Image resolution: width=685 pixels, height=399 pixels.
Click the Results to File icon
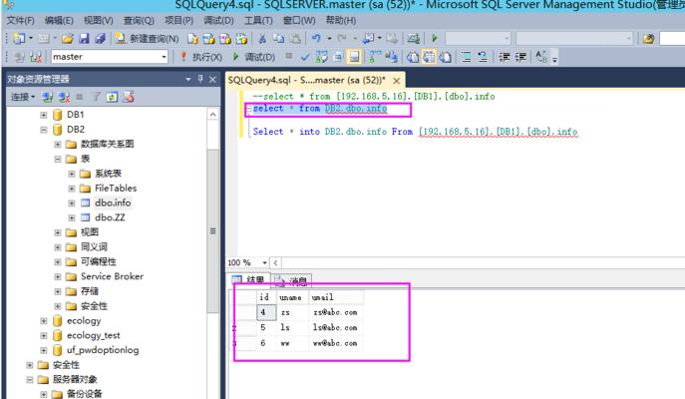445,57
